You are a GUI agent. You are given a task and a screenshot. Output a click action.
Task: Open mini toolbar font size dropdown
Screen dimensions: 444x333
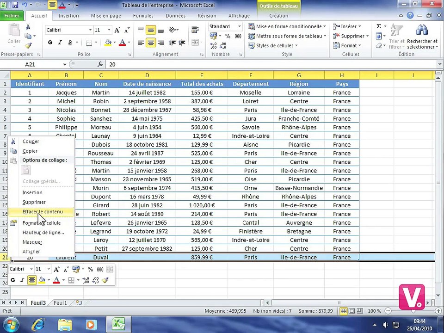(x=49, y=269)
